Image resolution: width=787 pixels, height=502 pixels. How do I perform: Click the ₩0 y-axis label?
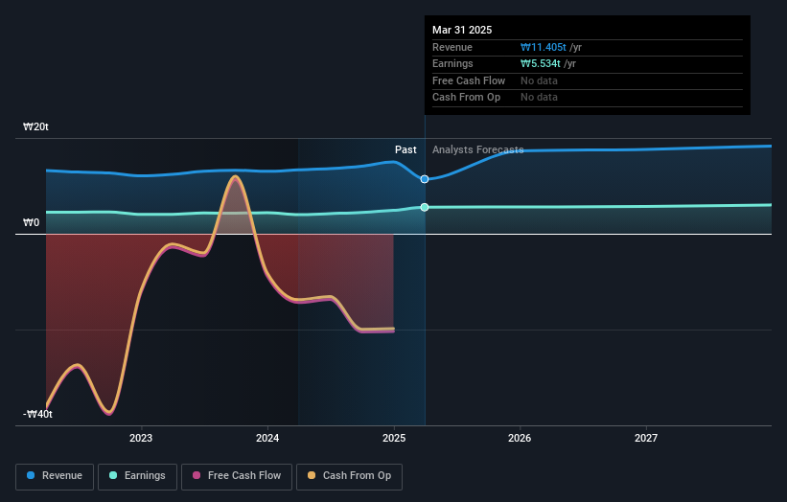click(31, 222)
